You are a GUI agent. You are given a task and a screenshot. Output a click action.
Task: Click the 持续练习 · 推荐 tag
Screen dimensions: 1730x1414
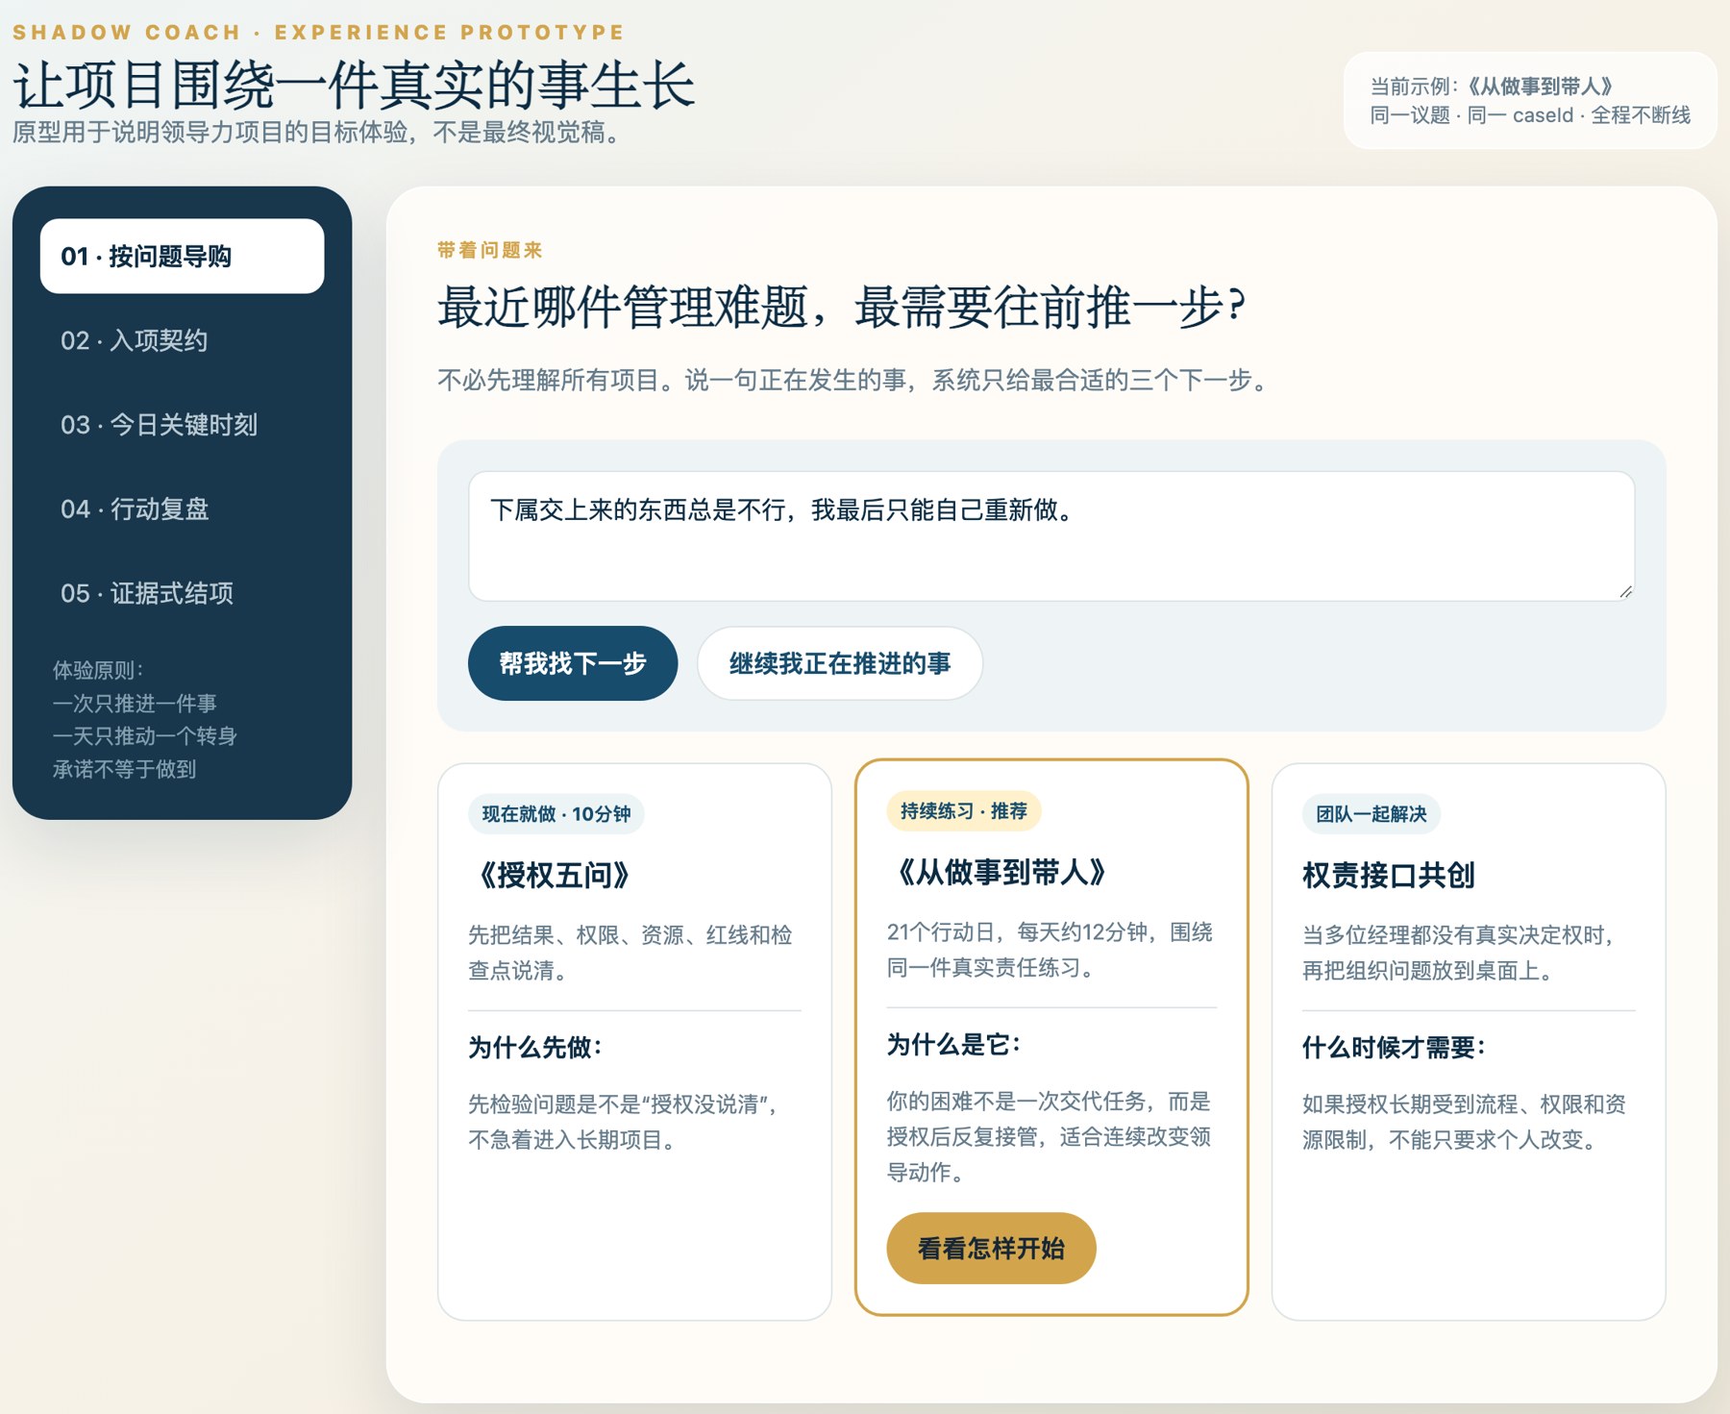(964, 811)
